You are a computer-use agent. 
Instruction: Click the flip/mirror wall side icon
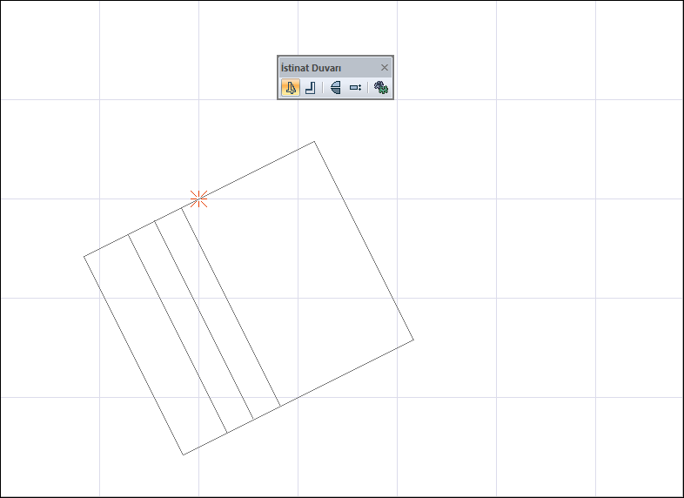[x=335, y=88]
